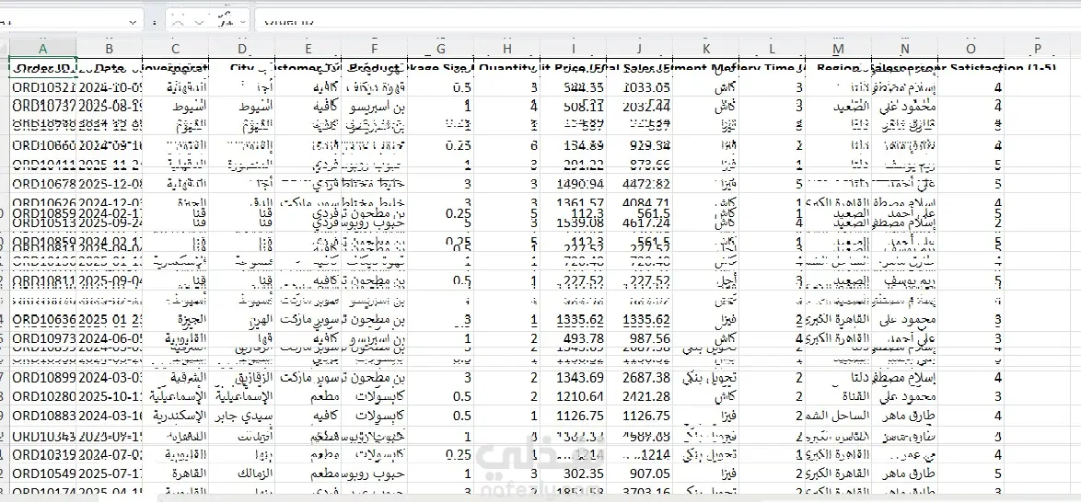Image resolution: width=1081 pixels, height=502 pixels.
Task: Click the "Order ID" header cell
Action: click(x=42, y=68)
